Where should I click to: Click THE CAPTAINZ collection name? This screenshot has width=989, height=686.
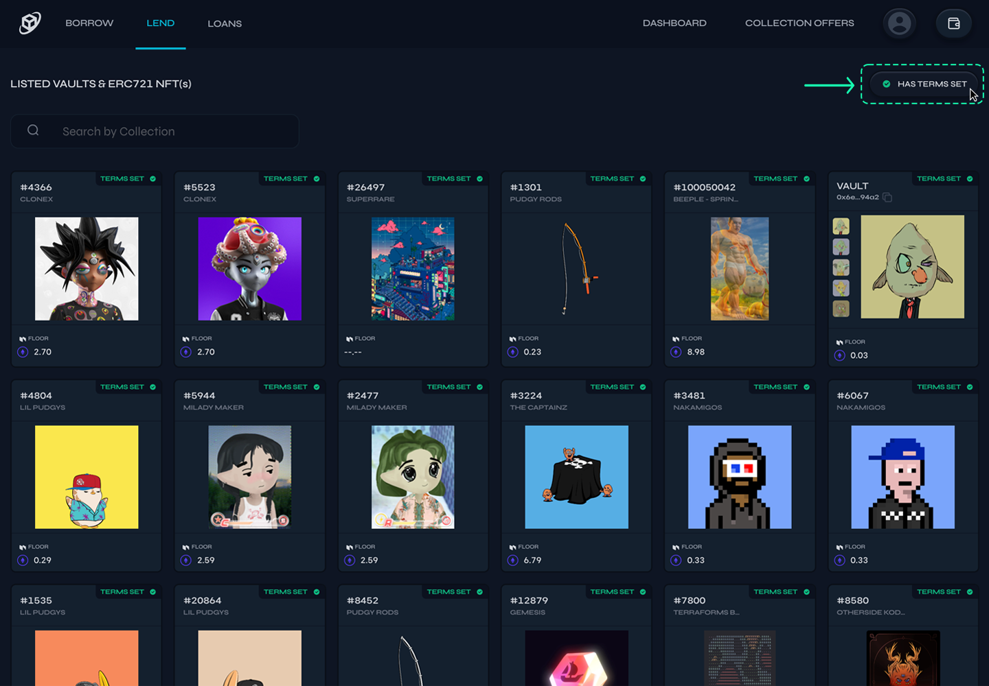tap(538, 408)
